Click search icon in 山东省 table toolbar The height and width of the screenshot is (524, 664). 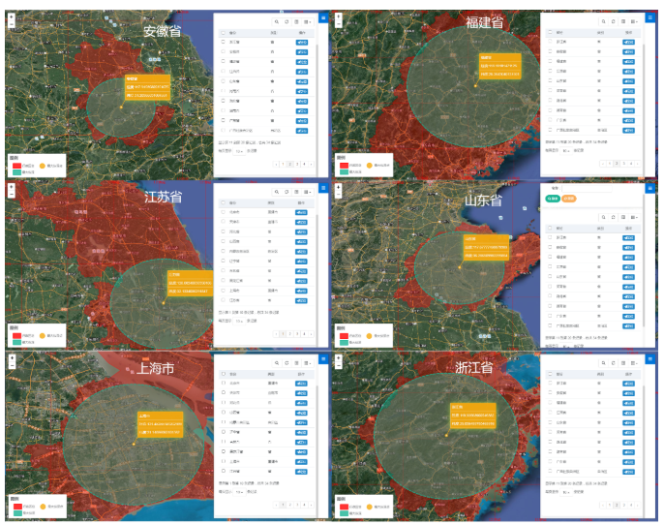(603, 217)
